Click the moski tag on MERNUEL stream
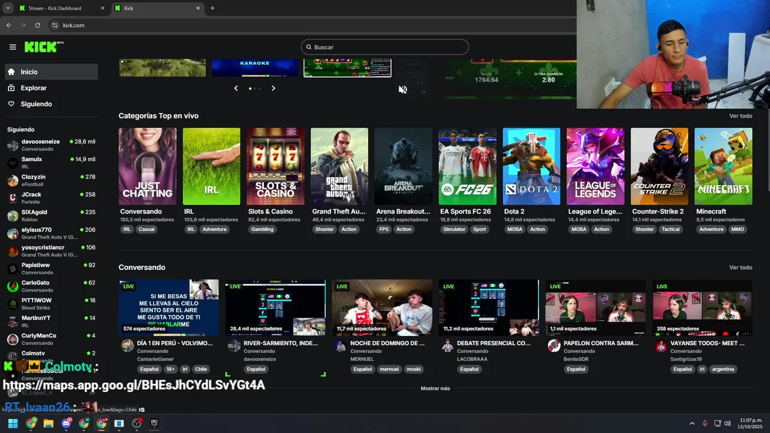The image size is (770, 433). pyautogui.click(x=413, y=369)
